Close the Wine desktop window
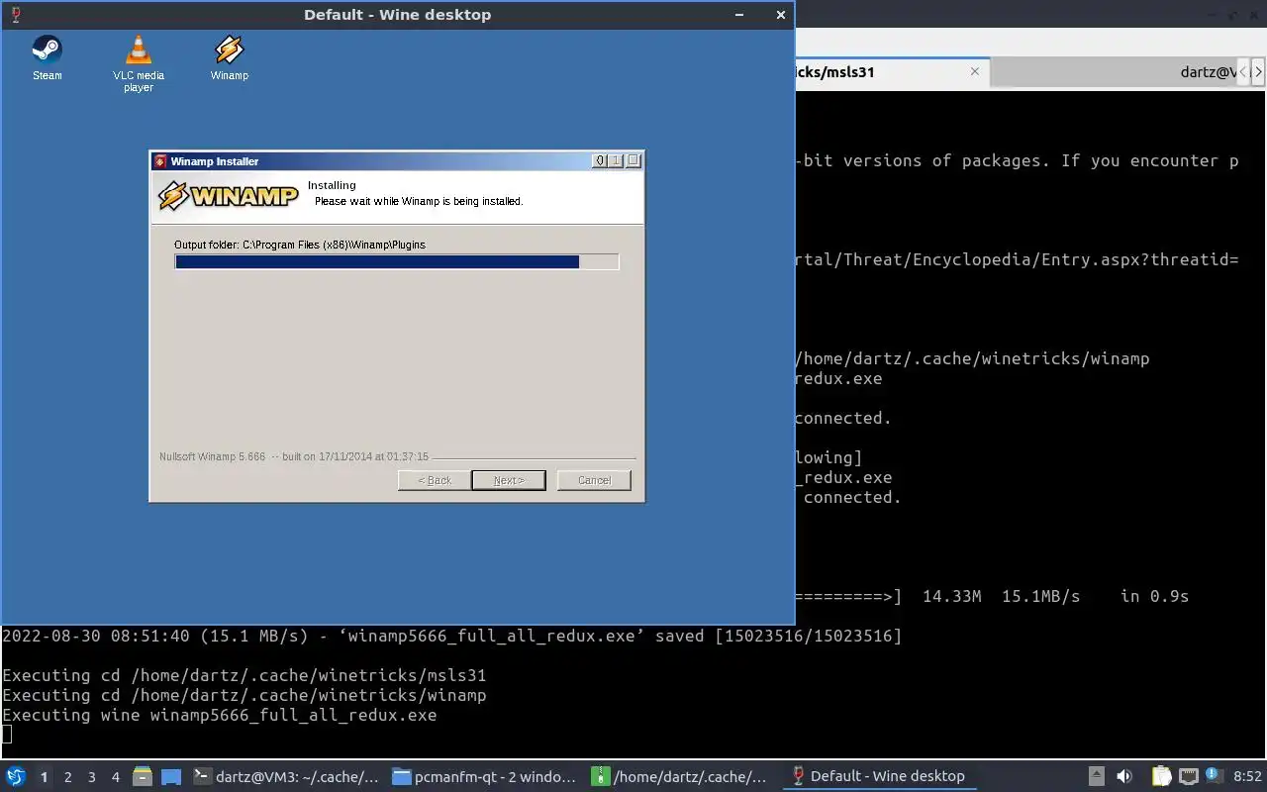The height and width of the screenshot is (792, 1267). click(781, 15)
